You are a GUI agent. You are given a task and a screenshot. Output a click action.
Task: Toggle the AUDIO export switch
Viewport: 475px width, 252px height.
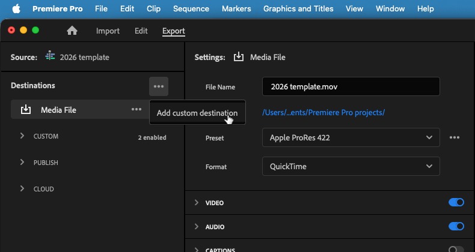[456, 226]
